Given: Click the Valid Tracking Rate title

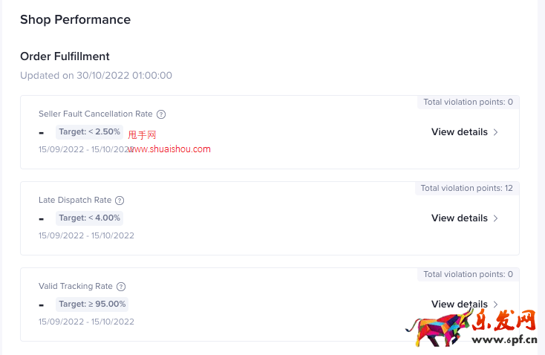Looking at the screenshot, I should (76, 287).
